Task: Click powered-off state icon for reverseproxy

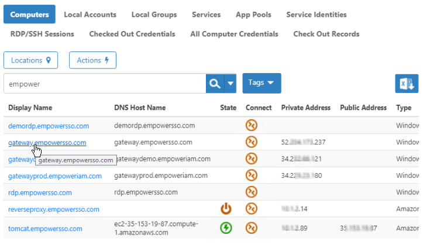Action: pyautogui.click(x=226, y=209)
